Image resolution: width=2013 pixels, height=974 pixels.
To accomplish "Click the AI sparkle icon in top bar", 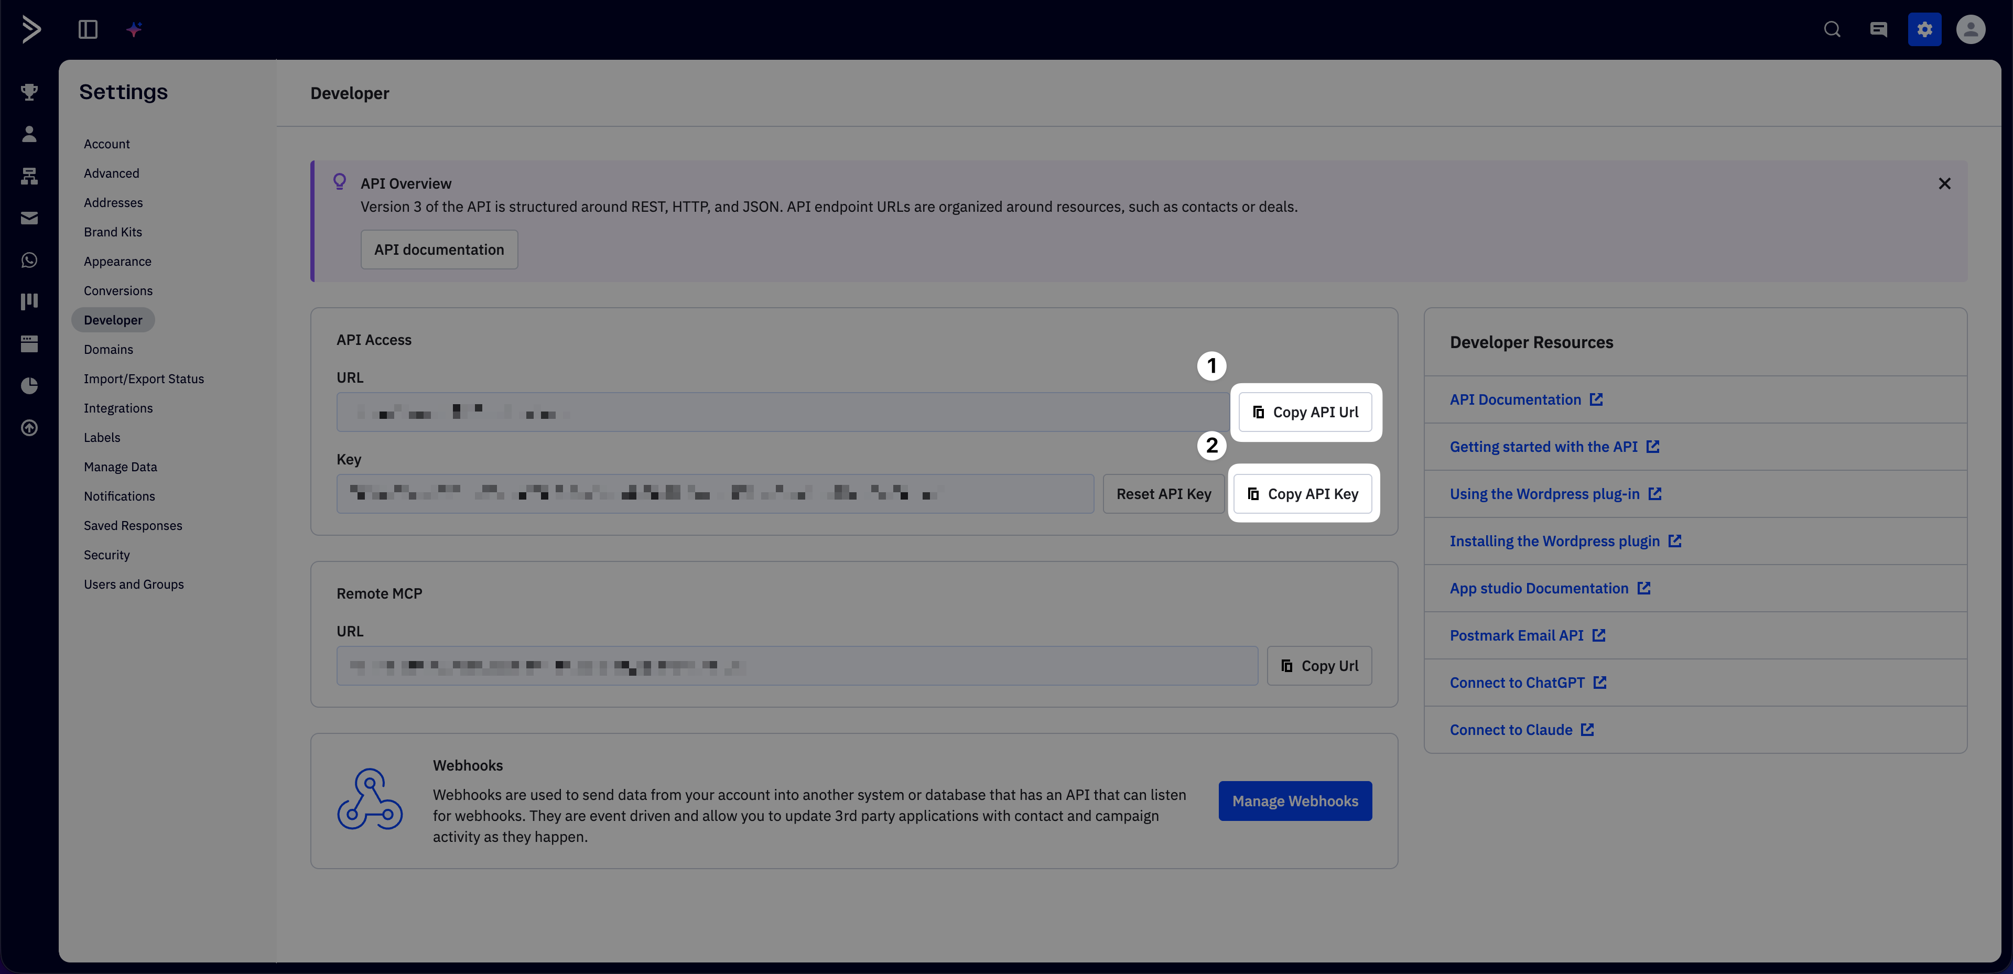I will (134, 30).
